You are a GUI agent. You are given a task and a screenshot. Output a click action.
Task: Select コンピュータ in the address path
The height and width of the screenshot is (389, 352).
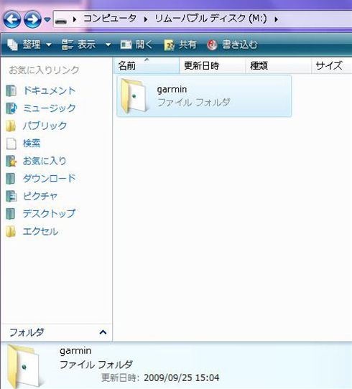point(110,19)
